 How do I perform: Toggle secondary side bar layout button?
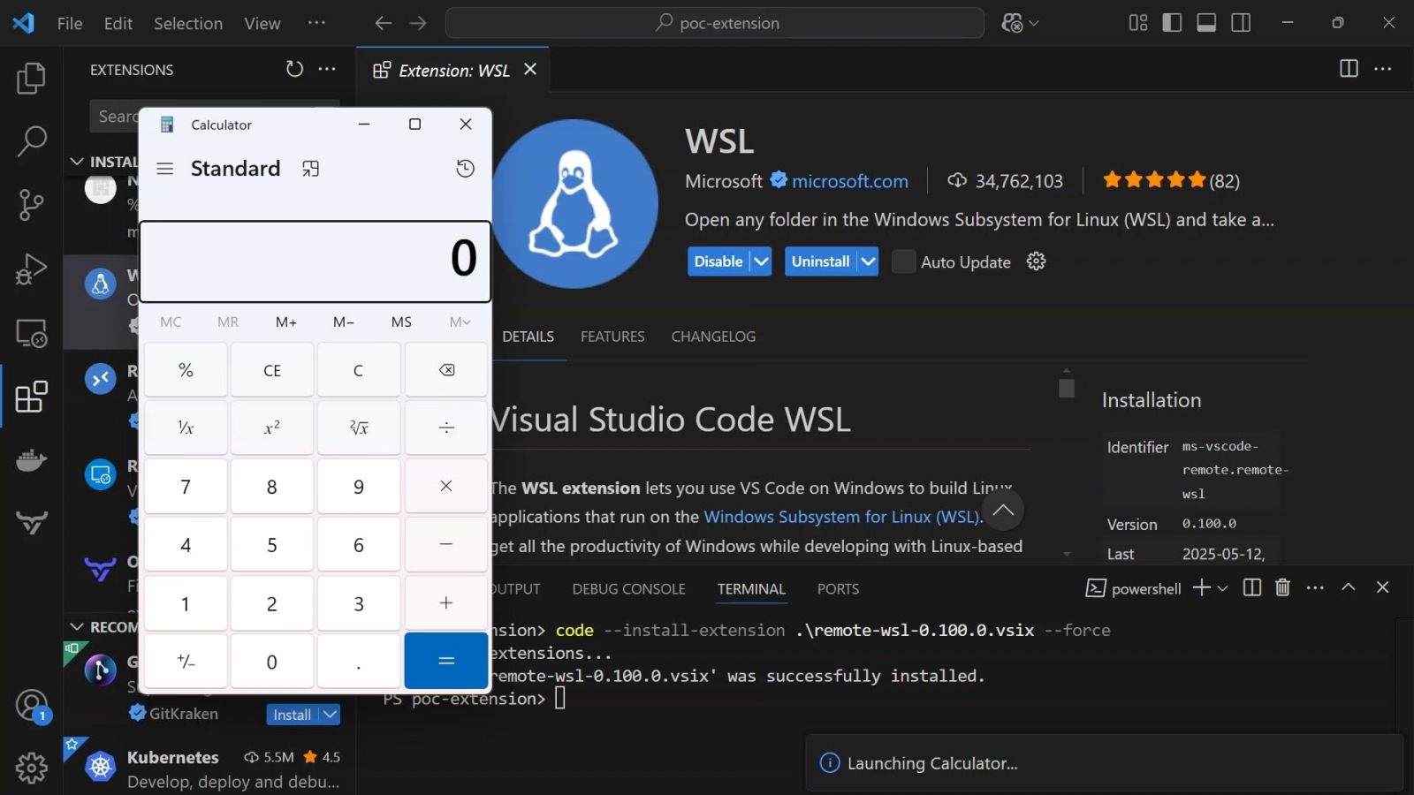coord(1241,23)
